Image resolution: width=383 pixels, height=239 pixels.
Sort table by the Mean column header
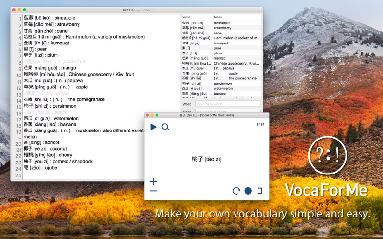point(237,17)
